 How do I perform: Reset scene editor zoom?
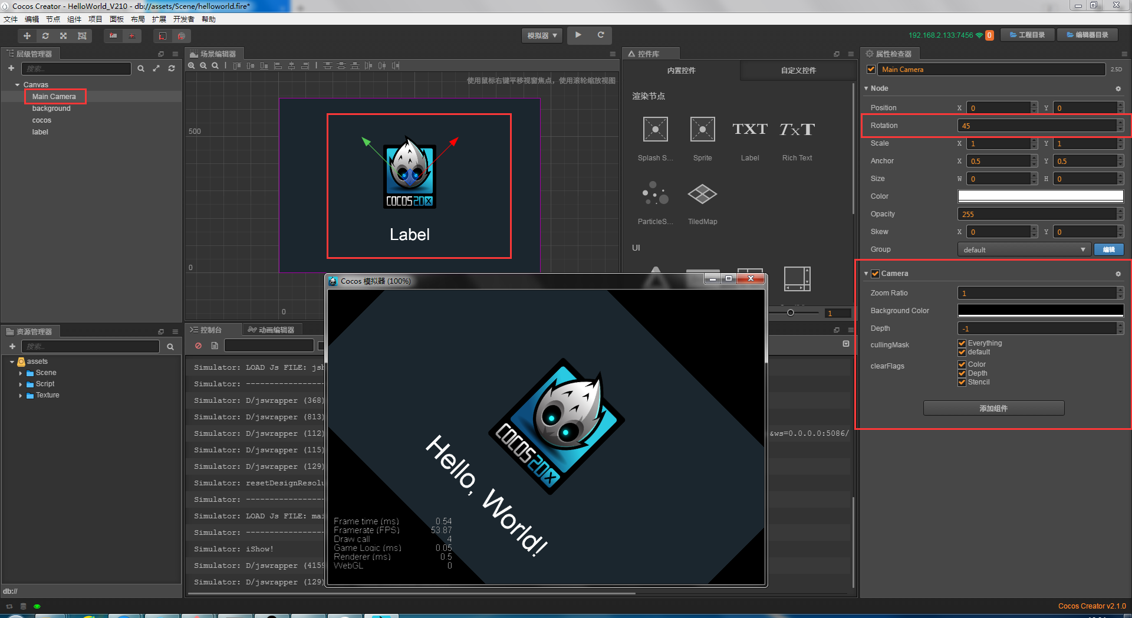215,65
